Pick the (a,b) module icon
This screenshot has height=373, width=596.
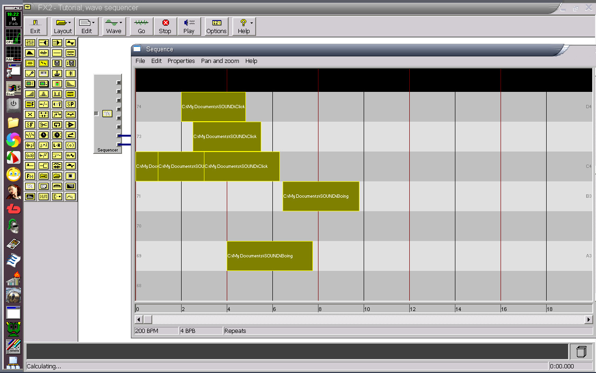[30, 155]
